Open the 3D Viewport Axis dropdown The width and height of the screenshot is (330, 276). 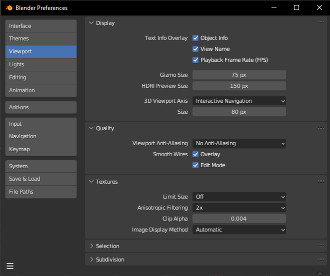[x=239, y=101]
